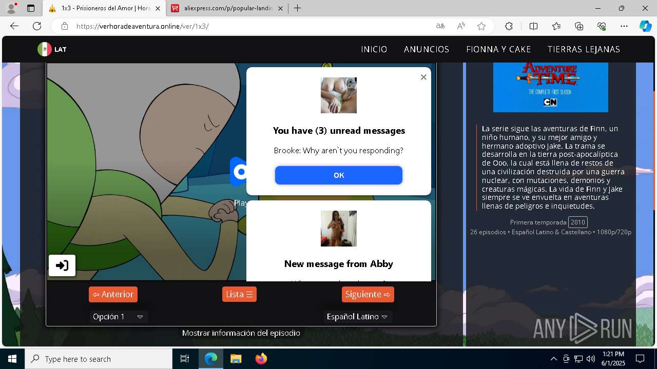Open the volume control in the tray

click(x=591, y=359)
